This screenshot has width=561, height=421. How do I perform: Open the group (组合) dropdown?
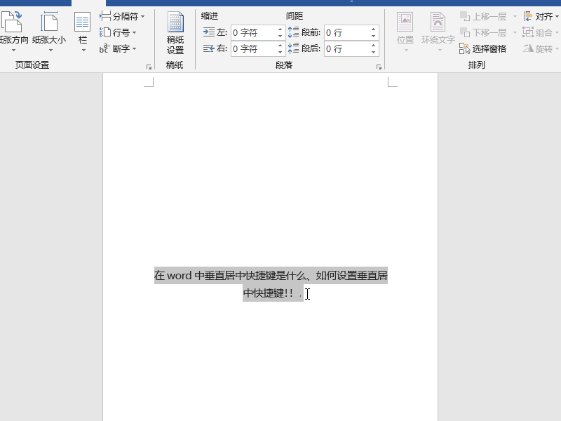pos(541,32)
